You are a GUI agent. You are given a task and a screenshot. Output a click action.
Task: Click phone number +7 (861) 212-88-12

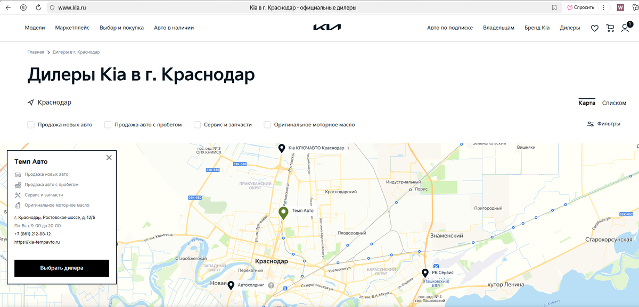coord(32,234)
